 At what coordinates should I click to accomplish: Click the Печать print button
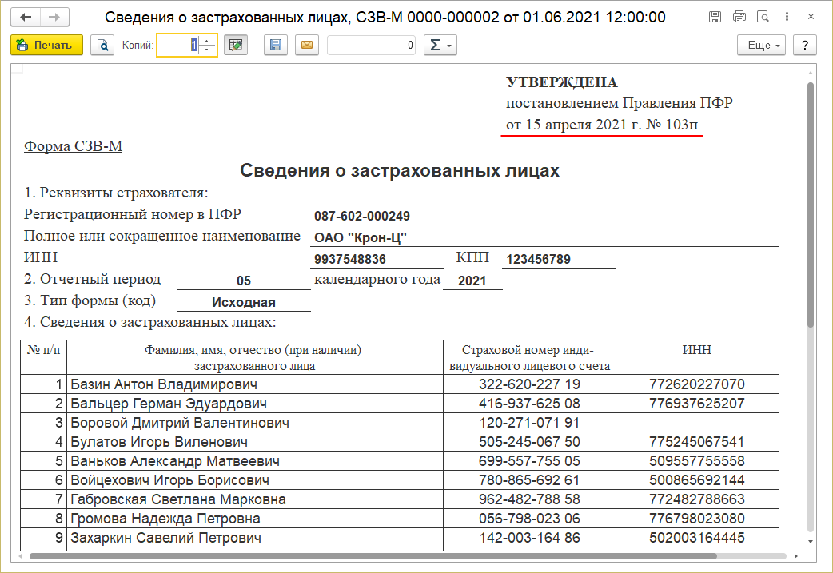click(x=46, y=45)
